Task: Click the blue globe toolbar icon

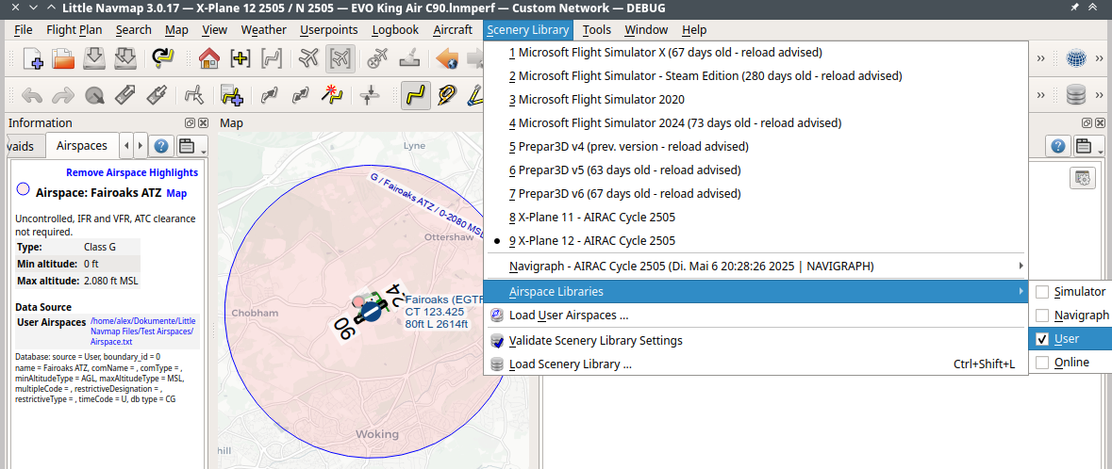Action: click(1076, 58)
